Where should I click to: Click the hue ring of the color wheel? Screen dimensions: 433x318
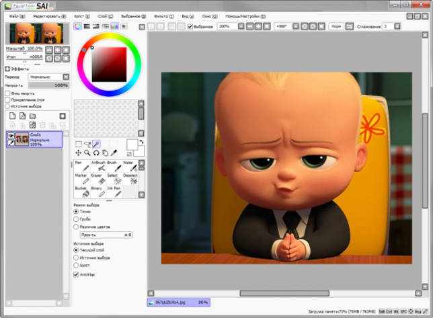tap(110, 36)
